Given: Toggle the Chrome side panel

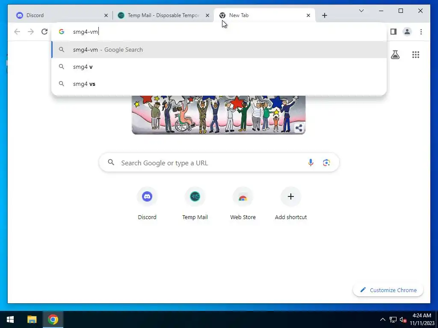Looking at the screenshot, I should pos(394,32).
